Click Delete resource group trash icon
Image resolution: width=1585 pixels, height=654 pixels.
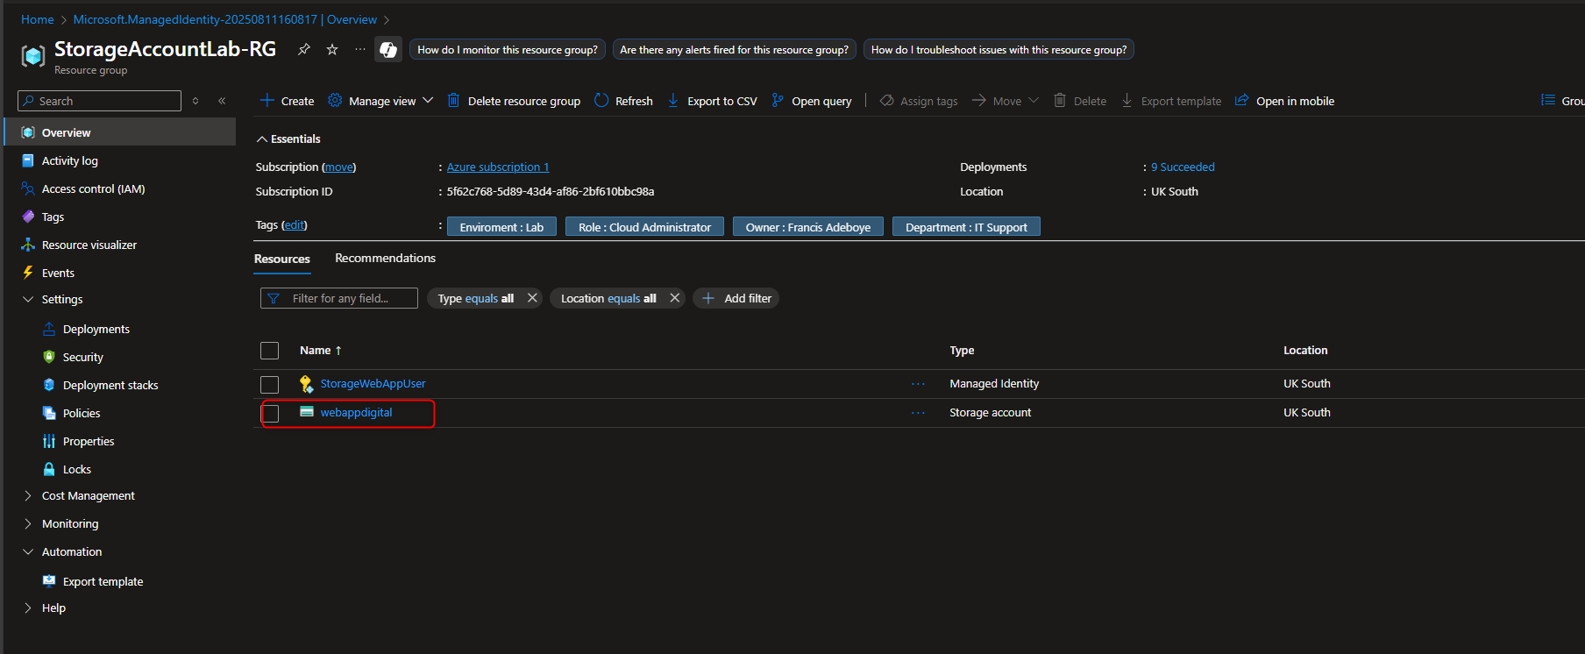tap(453, 101)
